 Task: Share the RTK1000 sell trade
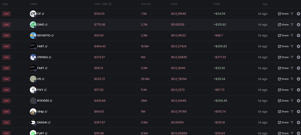click(x=283, y=101)
